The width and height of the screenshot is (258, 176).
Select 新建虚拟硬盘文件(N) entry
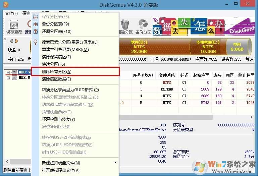tap(61, 163)
